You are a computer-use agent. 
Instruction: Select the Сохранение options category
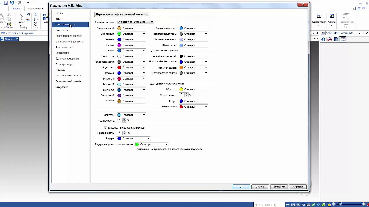point(62,30)
